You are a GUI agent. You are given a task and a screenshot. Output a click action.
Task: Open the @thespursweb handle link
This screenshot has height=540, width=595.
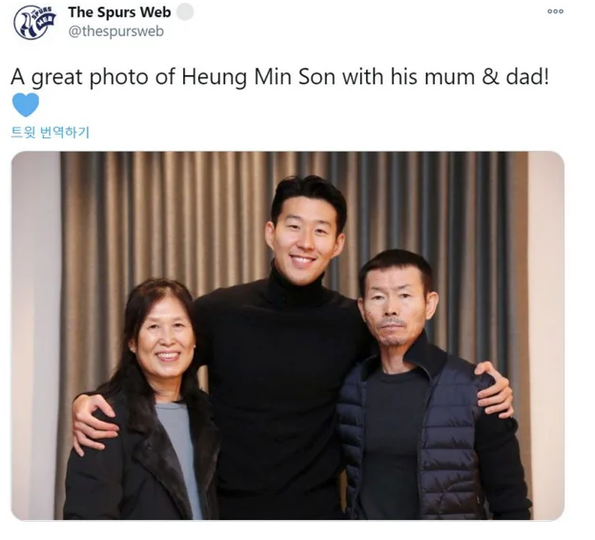click(116, 31)
